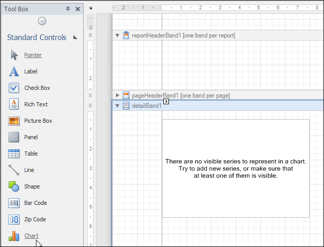This screenshot has height=247, width=324.
Task: Select the reportHeaderBand1 band title text
Action: pos(183,35)
